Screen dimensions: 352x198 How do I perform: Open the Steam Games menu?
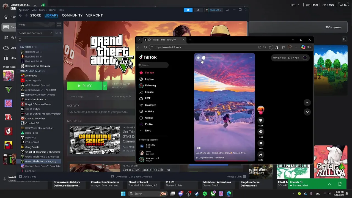coord(53,10)
